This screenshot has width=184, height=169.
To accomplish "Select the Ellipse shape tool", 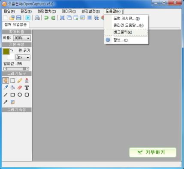I will (20, 95).
